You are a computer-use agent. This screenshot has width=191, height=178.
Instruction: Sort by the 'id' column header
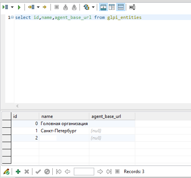click(25, 116)
